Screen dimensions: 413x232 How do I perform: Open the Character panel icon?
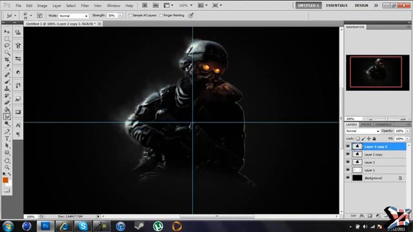[x=18, y=125]
